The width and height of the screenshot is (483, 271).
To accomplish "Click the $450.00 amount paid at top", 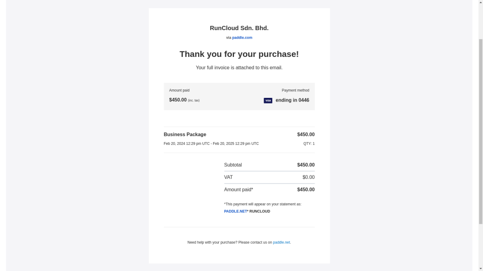I will tap(178, 100).
